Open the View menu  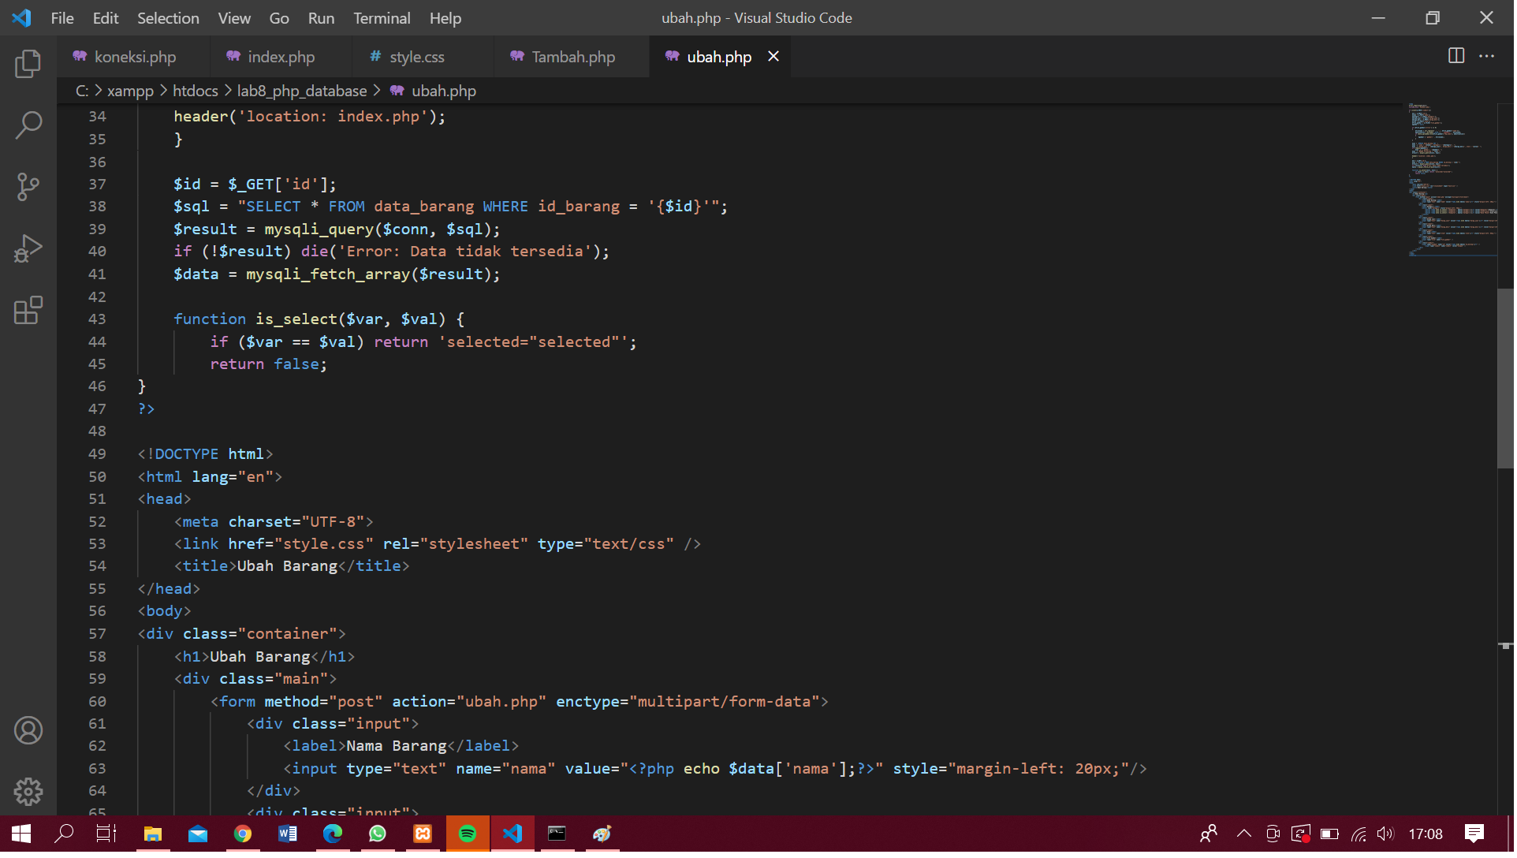234,18
